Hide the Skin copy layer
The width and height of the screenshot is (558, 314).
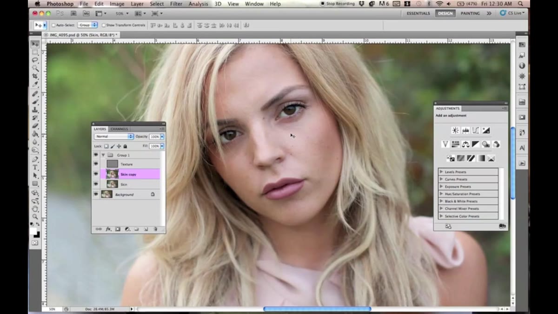(x=96, y=174)
